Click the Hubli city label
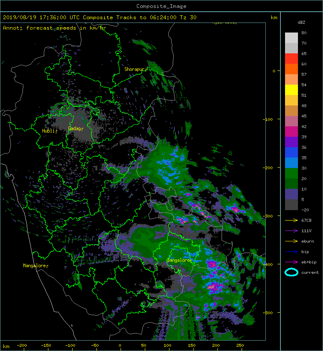 (x=48, y=131)
